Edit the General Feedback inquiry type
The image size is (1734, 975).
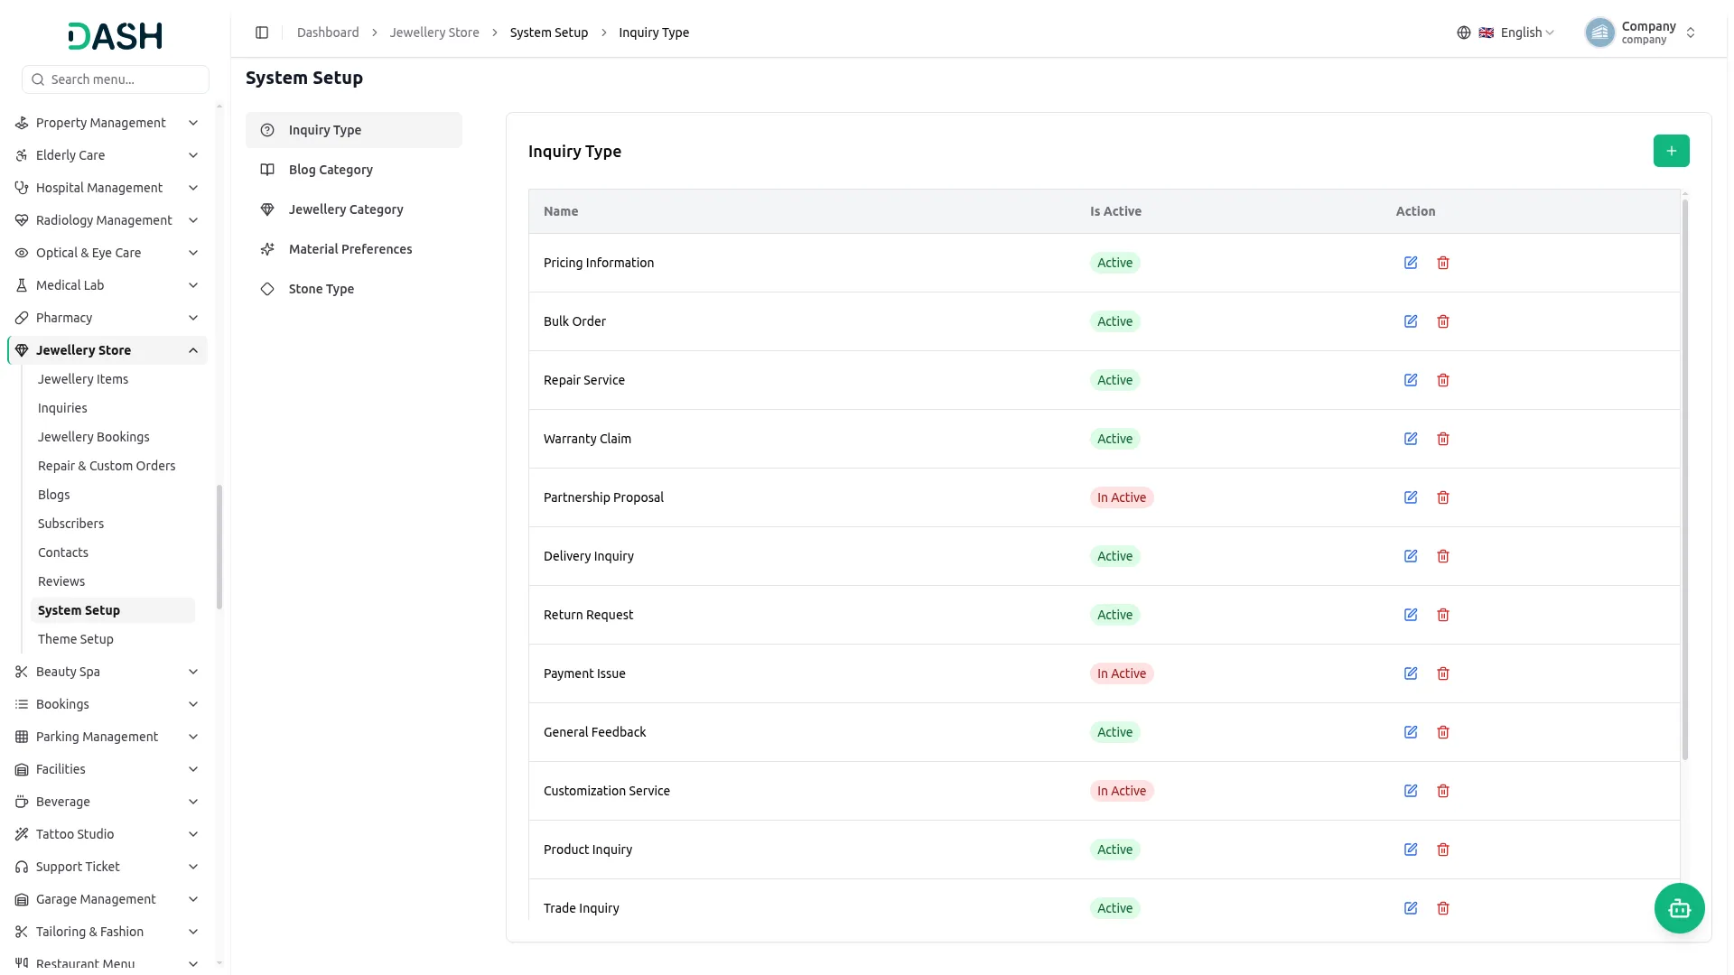[x=1411, y=732]
